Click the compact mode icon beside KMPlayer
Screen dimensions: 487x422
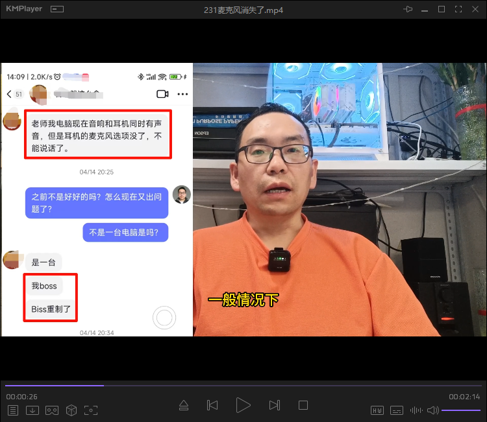coord(57,10)
